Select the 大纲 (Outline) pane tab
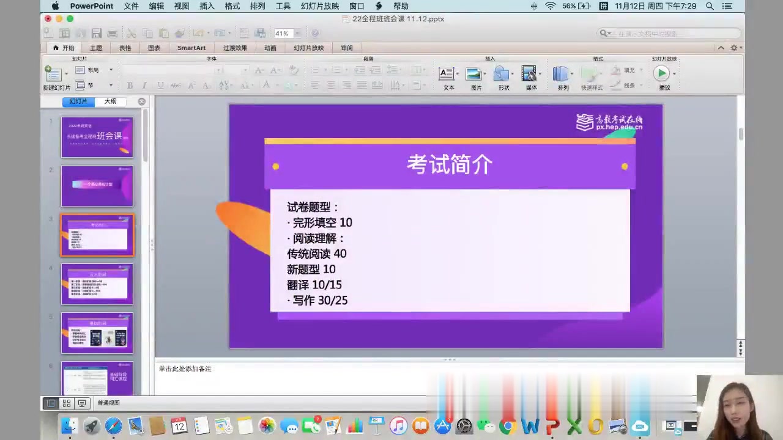 (x=110, y=101)
